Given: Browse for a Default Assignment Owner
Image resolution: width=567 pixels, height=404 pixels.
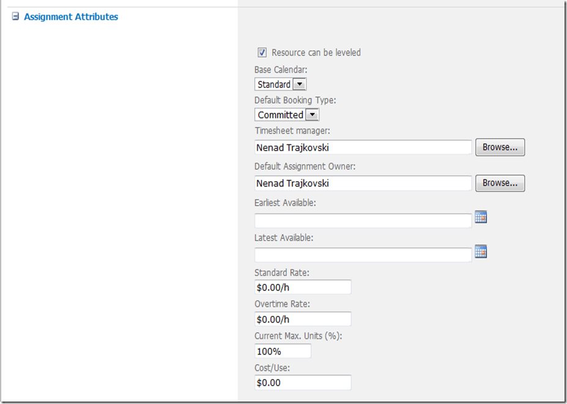Looking at the screenshot, I should click(x=500, y=183).
